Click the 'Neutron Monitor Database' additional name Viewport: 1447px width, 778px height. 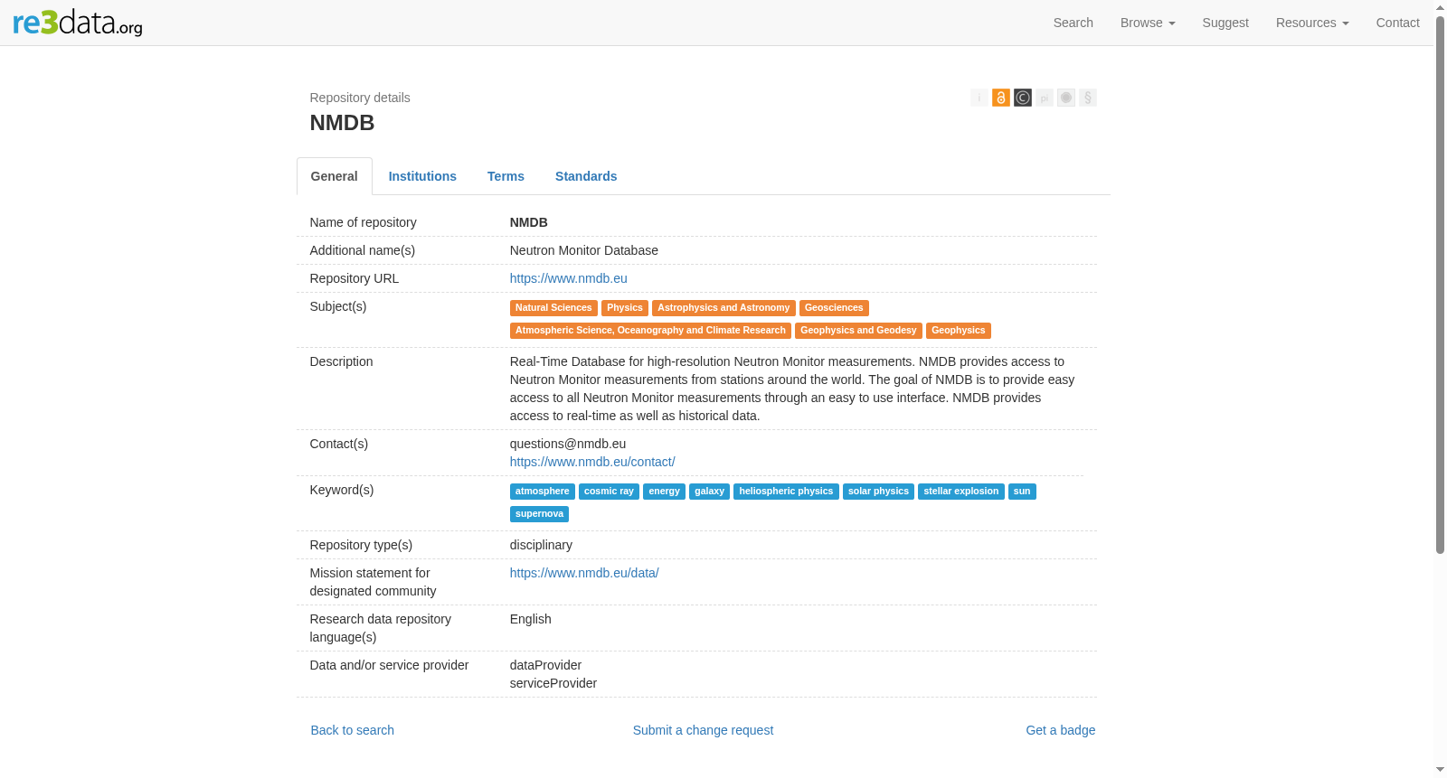pyautogui.click(x=584, y=250)
